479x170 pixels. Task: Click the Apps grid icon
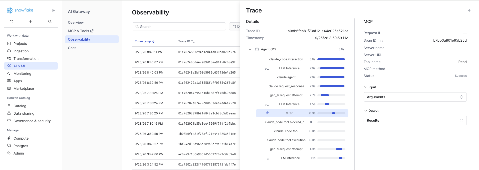[x=9, y=81]
